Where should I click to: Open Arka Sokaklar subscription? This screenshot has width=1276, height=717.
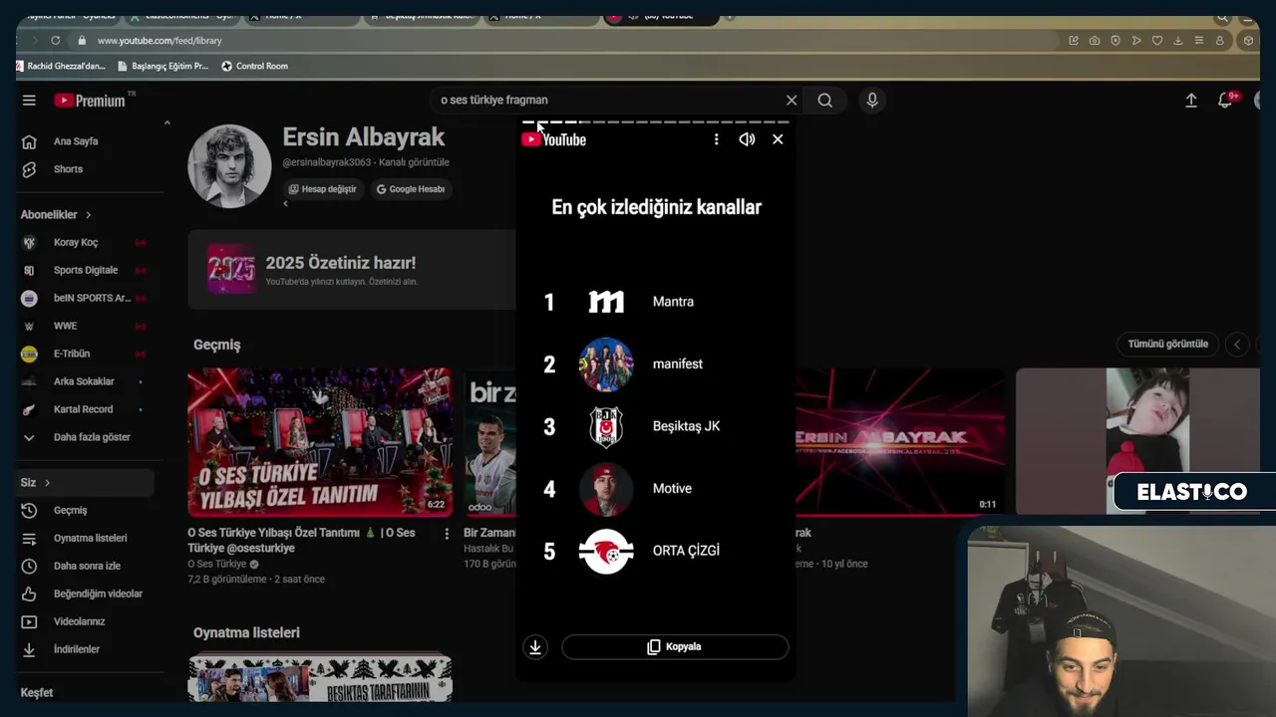[86, 382]
